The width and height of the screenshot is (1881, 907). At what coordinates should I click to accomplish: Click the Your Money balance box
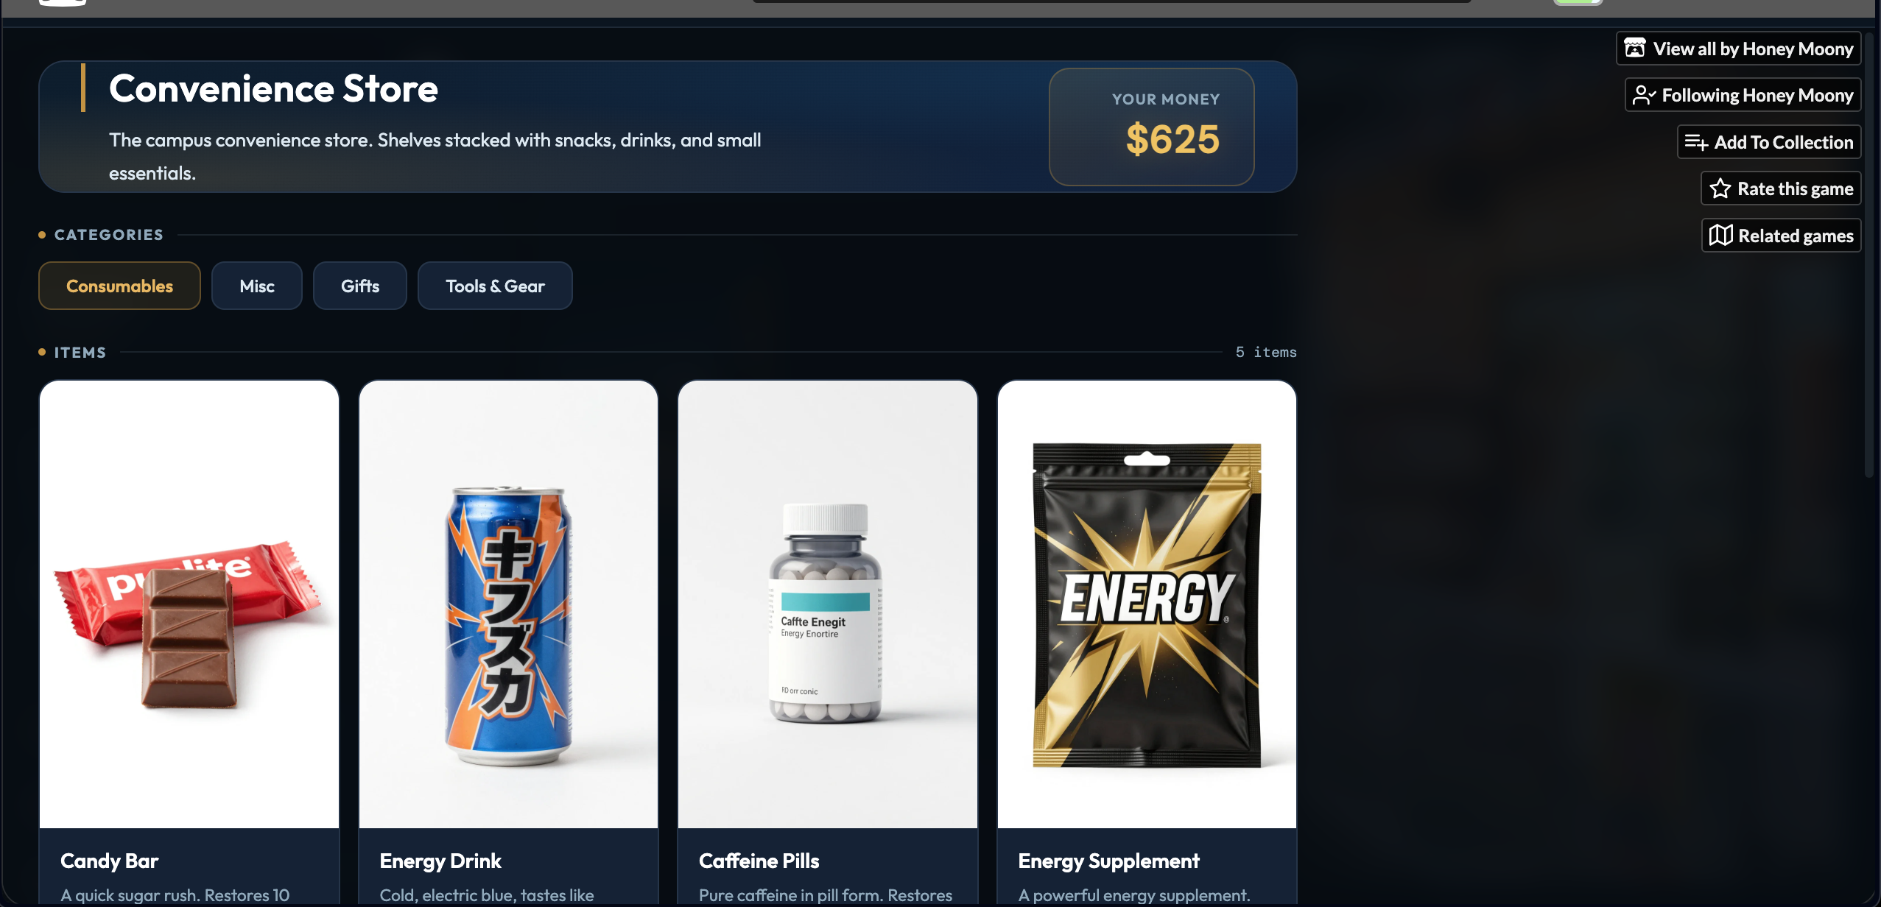1152,127
